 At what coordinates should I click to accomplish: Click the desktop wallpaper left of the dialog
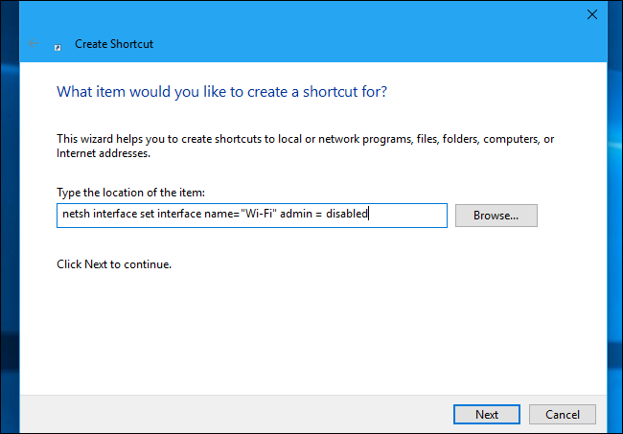9,240
